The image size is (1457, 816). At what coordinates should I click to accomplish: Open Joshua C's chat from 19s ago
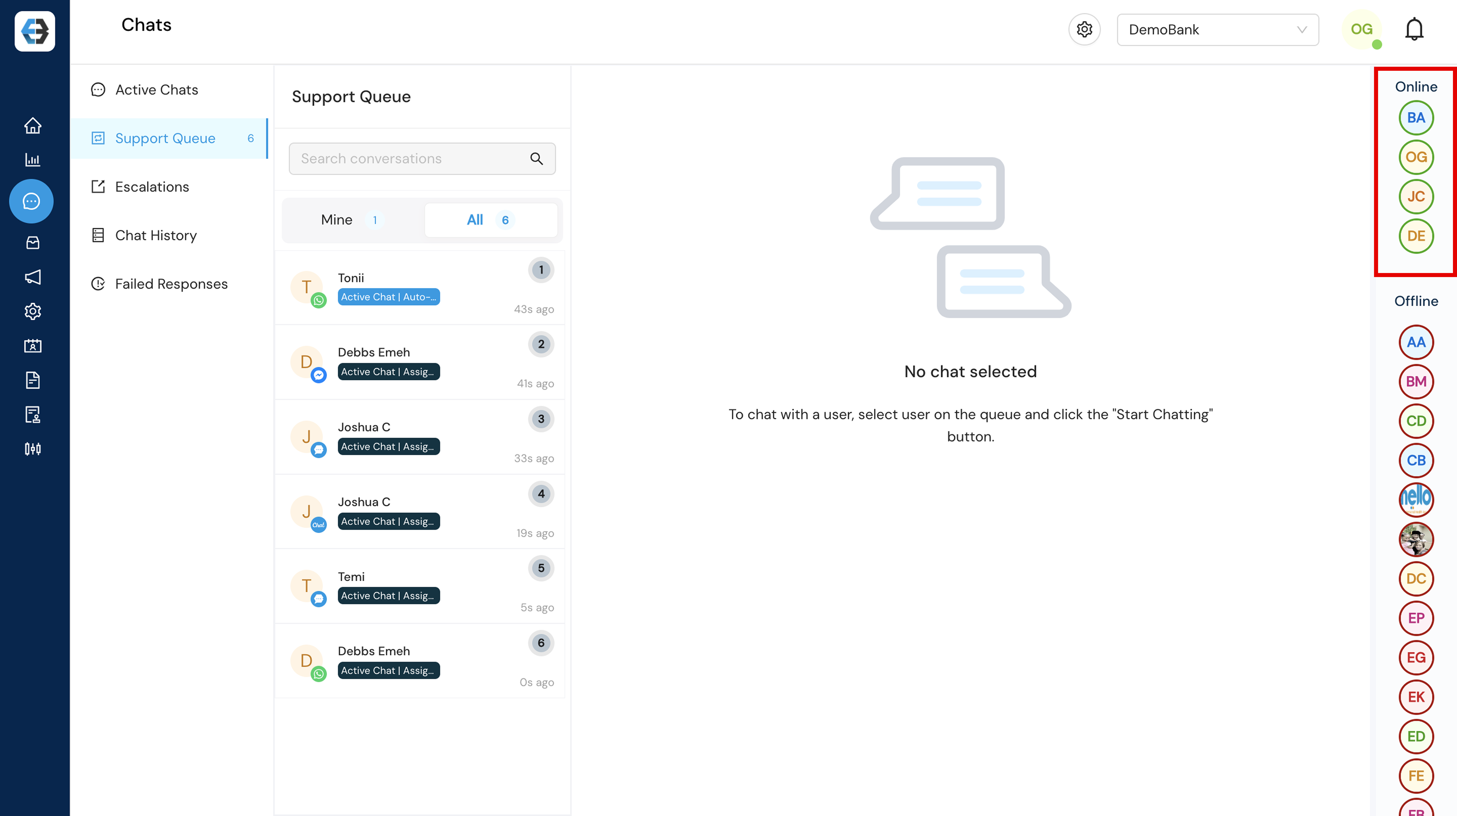click(420, 512)
